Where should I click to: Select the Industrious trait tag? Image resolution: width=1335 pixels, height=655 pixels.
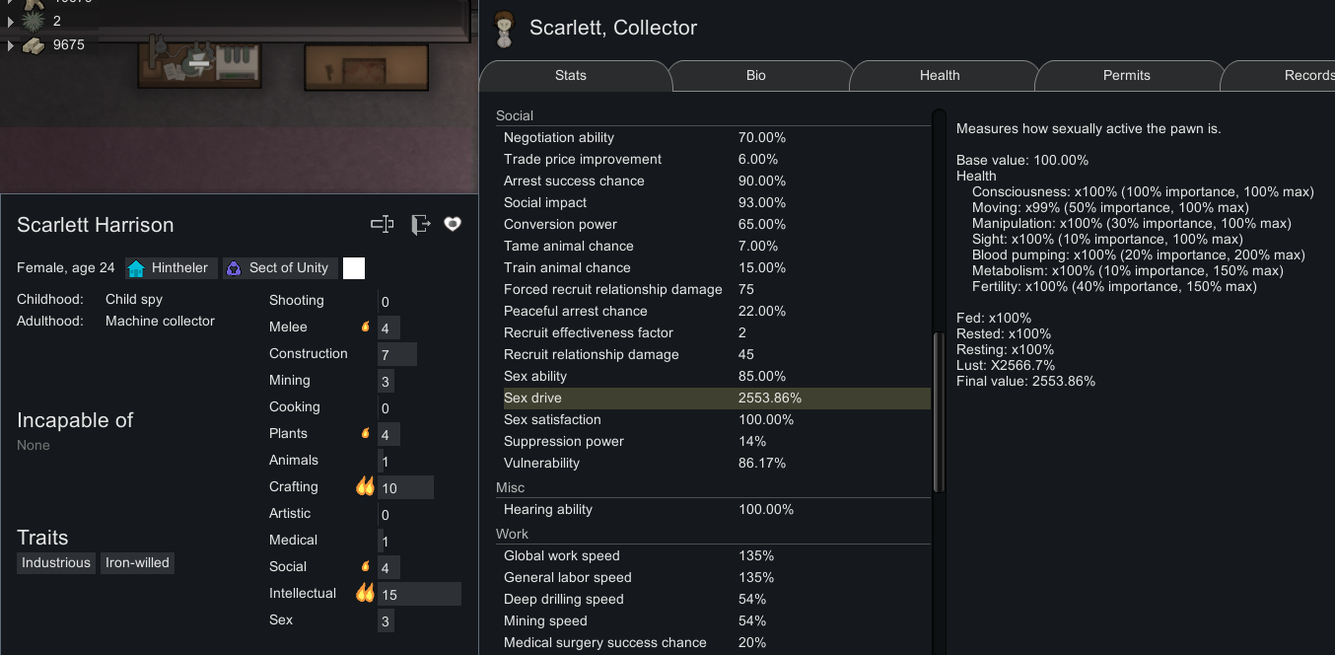56,563
